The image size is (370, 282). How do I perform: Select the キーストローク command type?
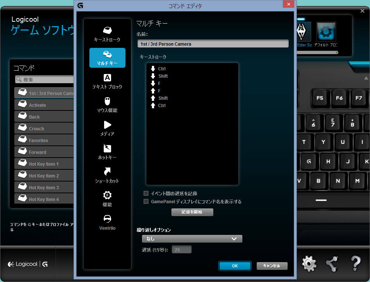pyautogui.click(x=107, y=34)
